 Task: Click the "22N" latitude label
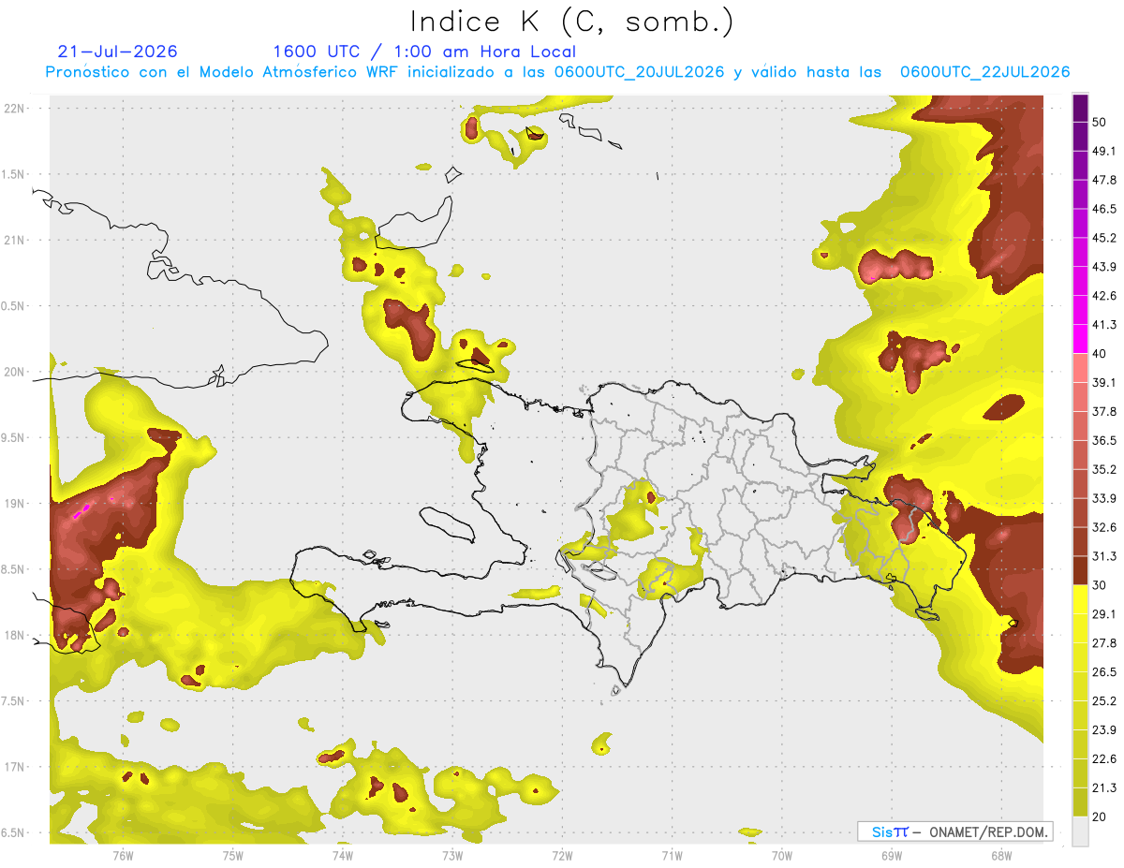15,108
